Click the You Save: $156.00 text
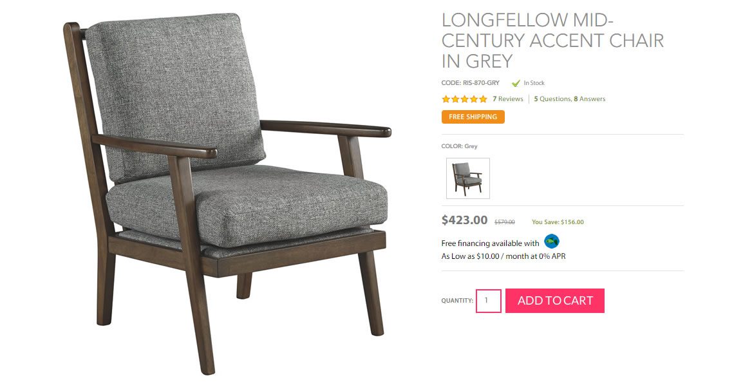The image size is (743, 389). pyautogui.click(x=558, y=222)
